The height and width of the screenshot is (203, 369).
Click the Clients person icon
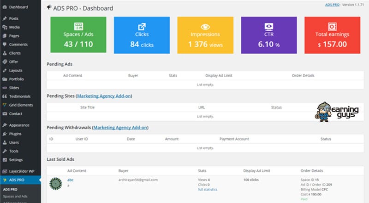click(5, 53)
